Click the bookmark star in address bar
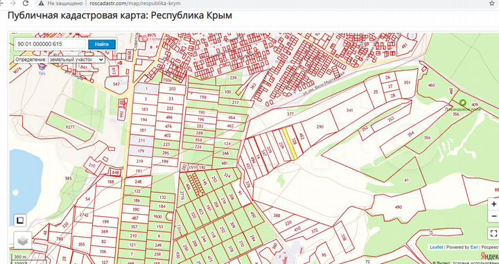Screen dimensions: 499x264 click(x=492, y=3)
